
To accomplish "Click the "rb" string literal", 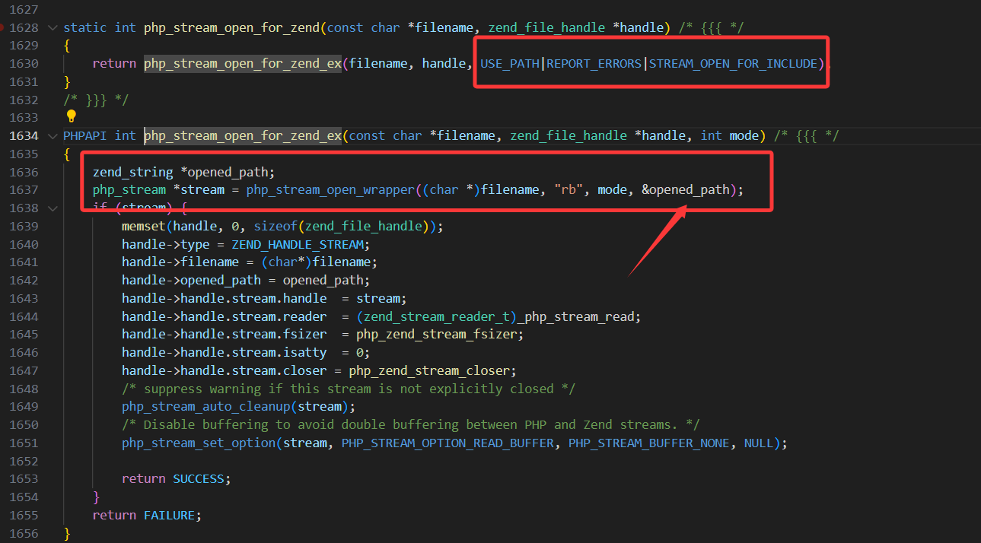I will pyautogui.click(x=569, y=190).
